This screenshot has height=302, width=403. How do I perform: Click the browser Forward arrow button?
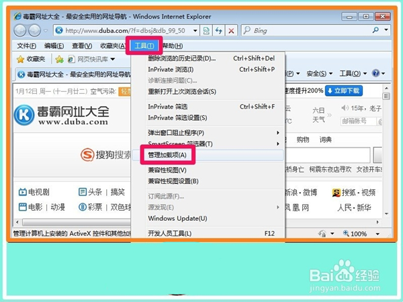tap(34, 31)
